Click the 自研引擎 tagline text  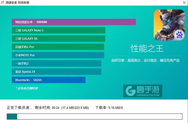pyautogui.click(x=145, y=60)
